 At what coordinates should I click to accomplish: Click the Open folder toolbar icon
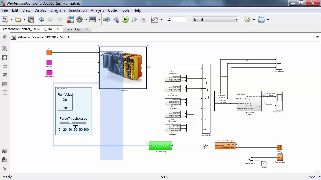18,19
